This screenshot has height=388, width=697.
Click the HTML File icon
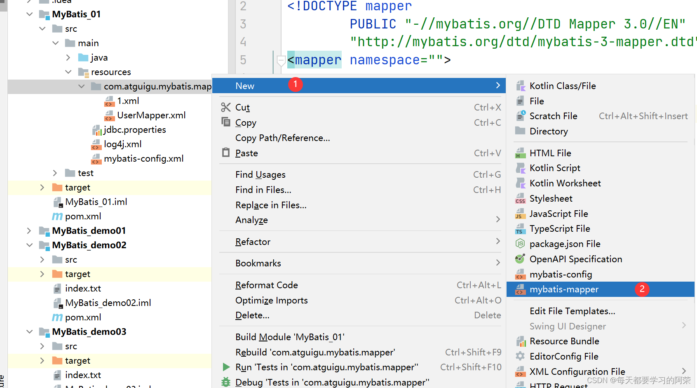point(521,153)
